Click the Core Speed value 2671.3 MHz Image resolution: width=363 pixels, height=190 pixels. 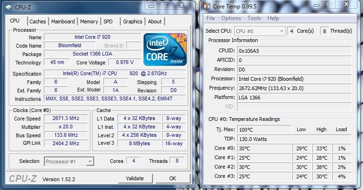(66, 118)
